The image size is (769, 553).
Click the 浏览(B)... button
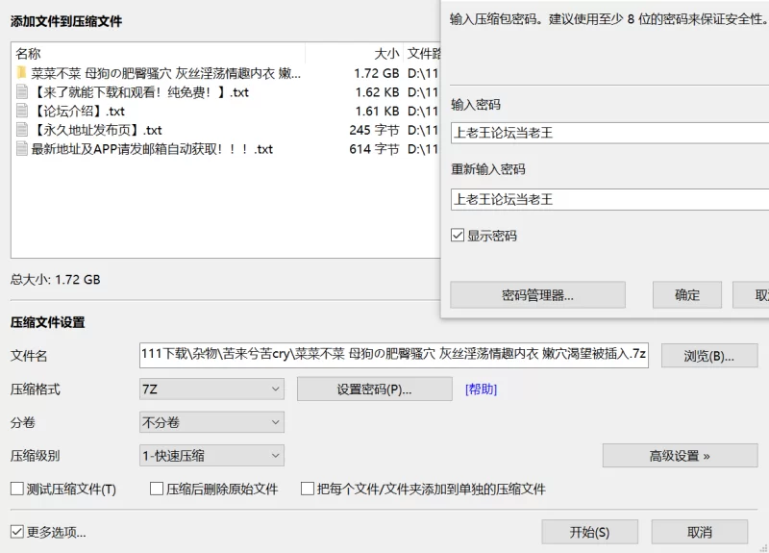click(x=709, y=356)
